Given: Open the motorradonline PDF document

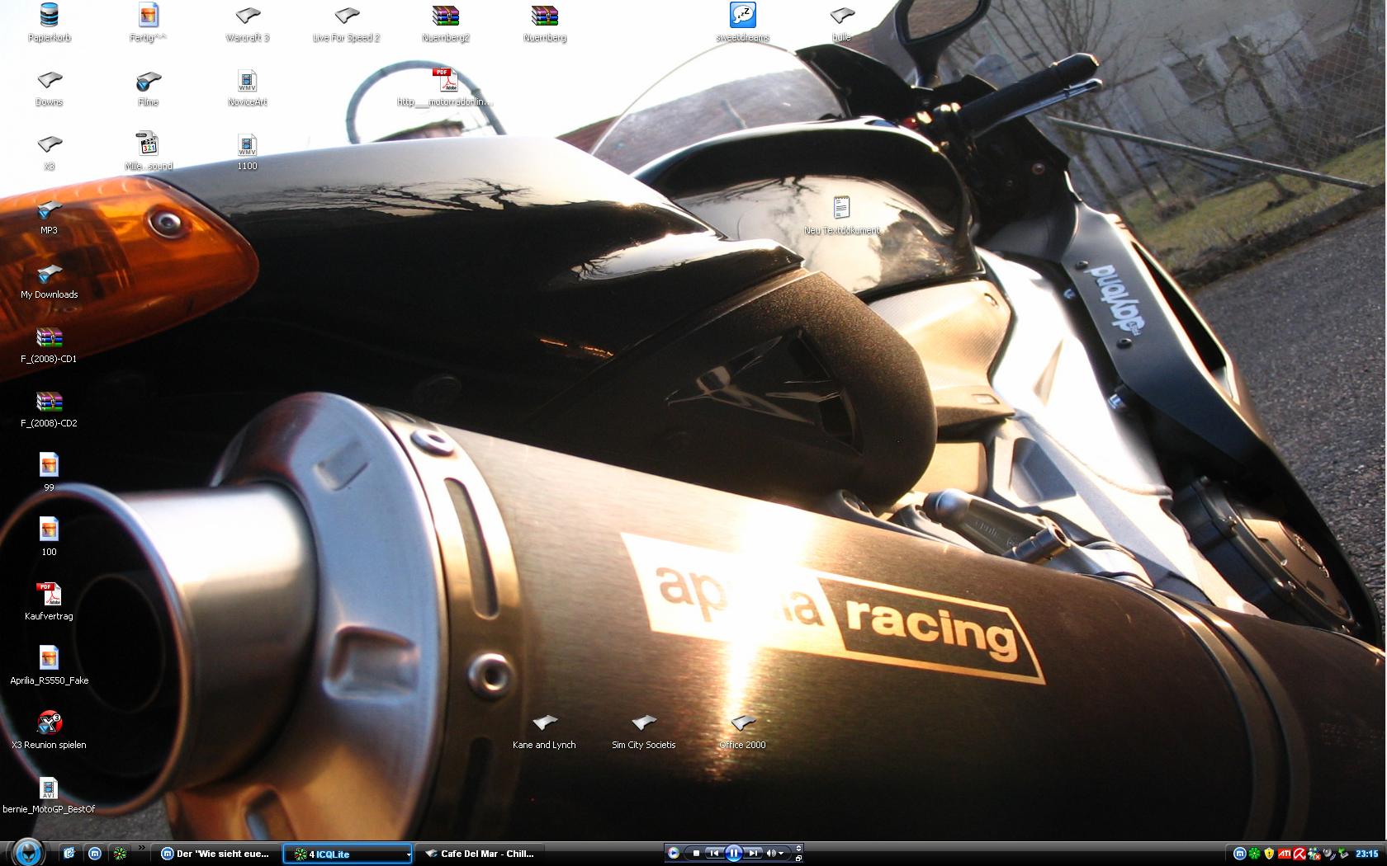Looking at the screenshot, I should point(445,87).
